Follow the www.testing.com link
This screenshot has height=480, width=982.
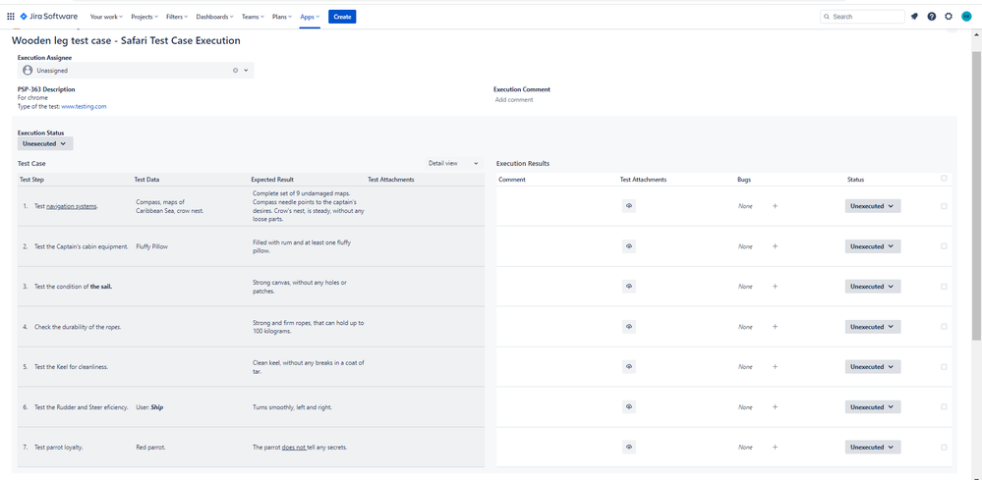(84, 106)
